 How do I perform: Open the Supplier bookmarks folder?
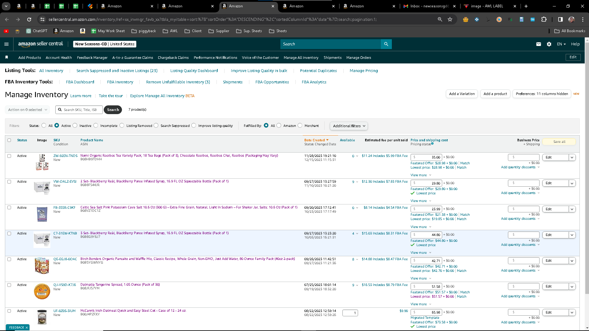click(x=219, y=31)
